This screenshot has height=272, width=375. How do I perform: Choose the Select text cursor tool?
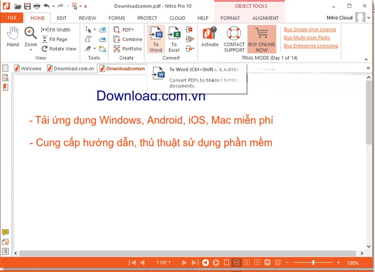pos(88,30)
